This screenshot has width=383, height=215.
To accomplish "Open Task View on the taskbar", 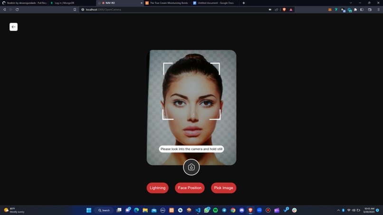I will point(119,210).
